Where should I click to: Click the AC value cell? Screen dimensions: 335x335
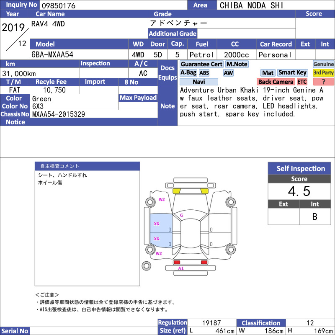point(143,73)
